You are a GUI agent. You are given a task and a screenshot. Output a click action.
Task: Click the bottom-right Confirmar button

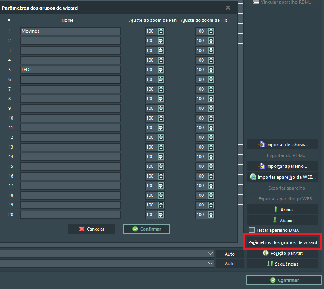click(x=284, y=280)
